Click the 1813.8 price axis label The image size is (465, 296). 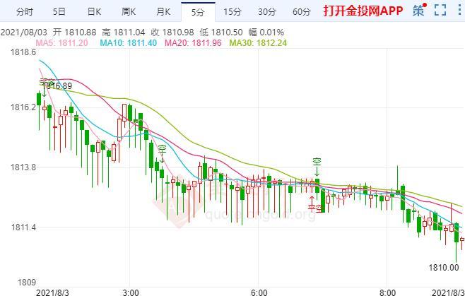(x=23, y=167)
